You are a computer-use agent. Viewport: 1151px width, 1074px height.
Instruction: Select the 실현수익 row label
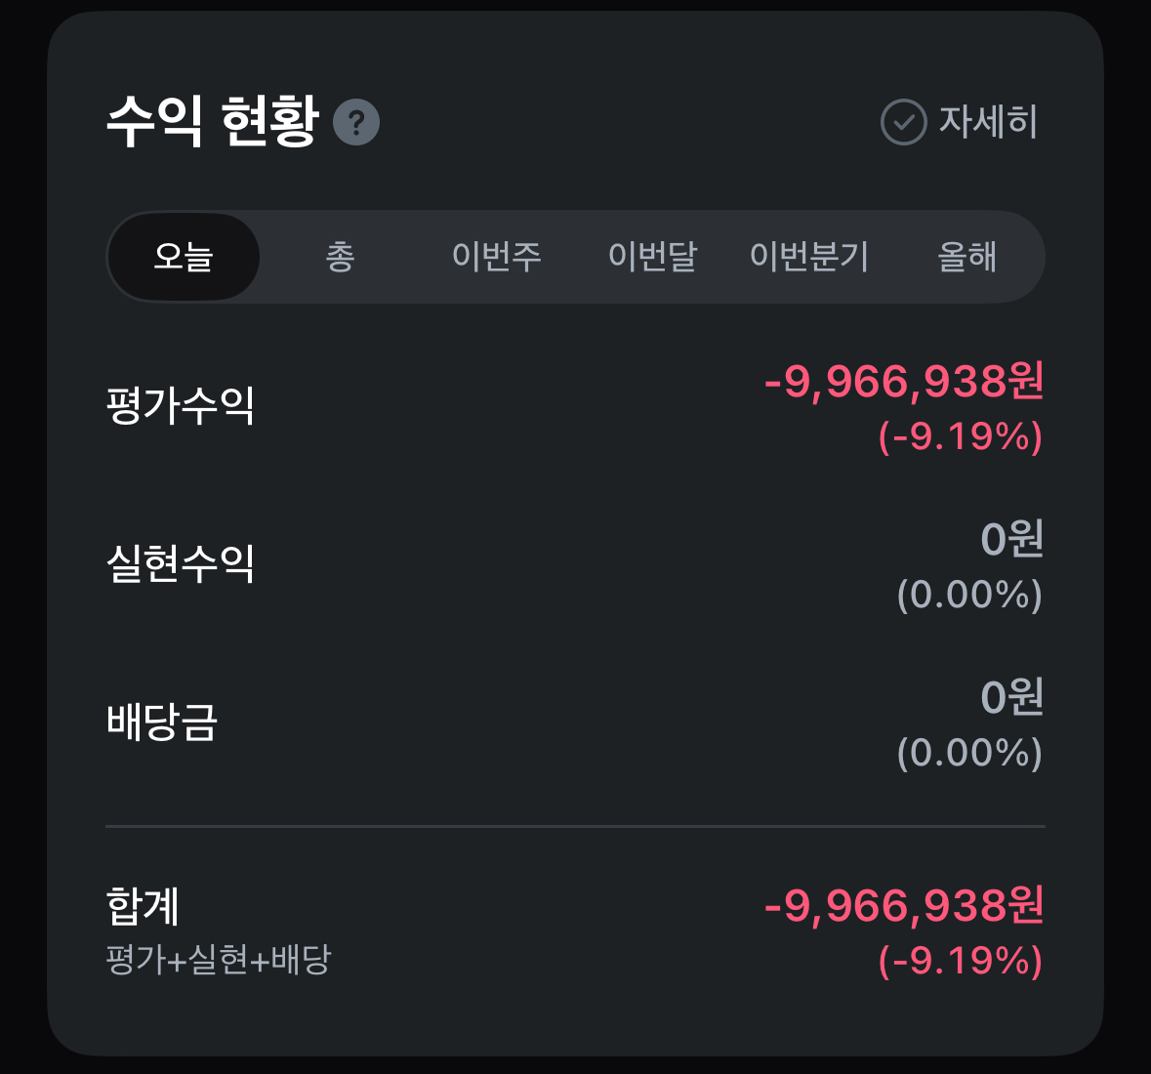click(x=181, y=563)
